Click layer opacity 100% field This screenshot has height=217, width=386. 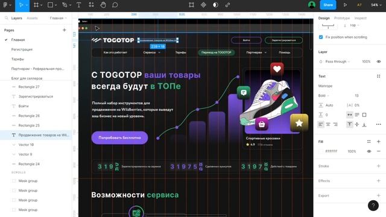click(366, 61)
